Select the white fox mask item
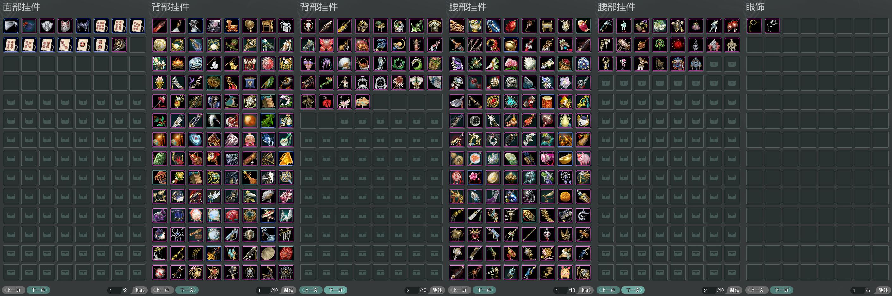The image size is (892, 296). pyautogui.click(x=65, y=26)
